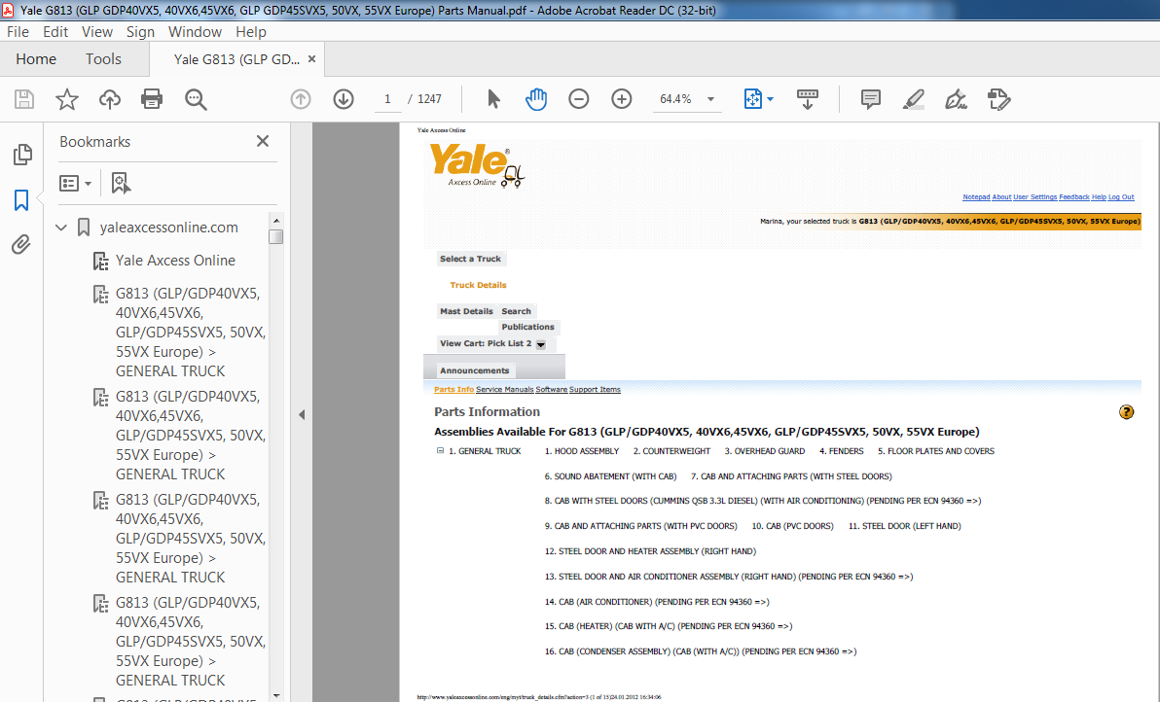Print the document
The image size is (1160, 702).
pos(152,99)
